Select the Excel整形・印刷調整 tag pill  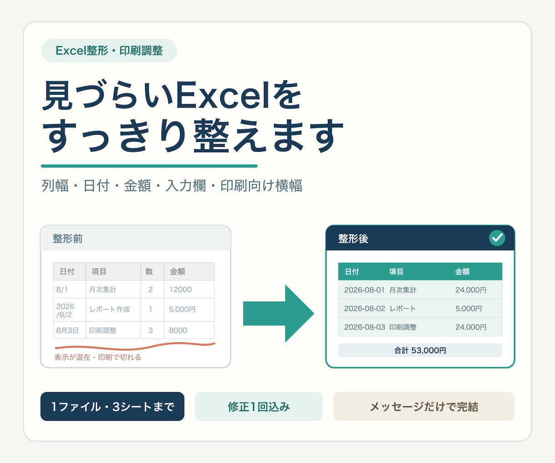[x=109, y=50]
